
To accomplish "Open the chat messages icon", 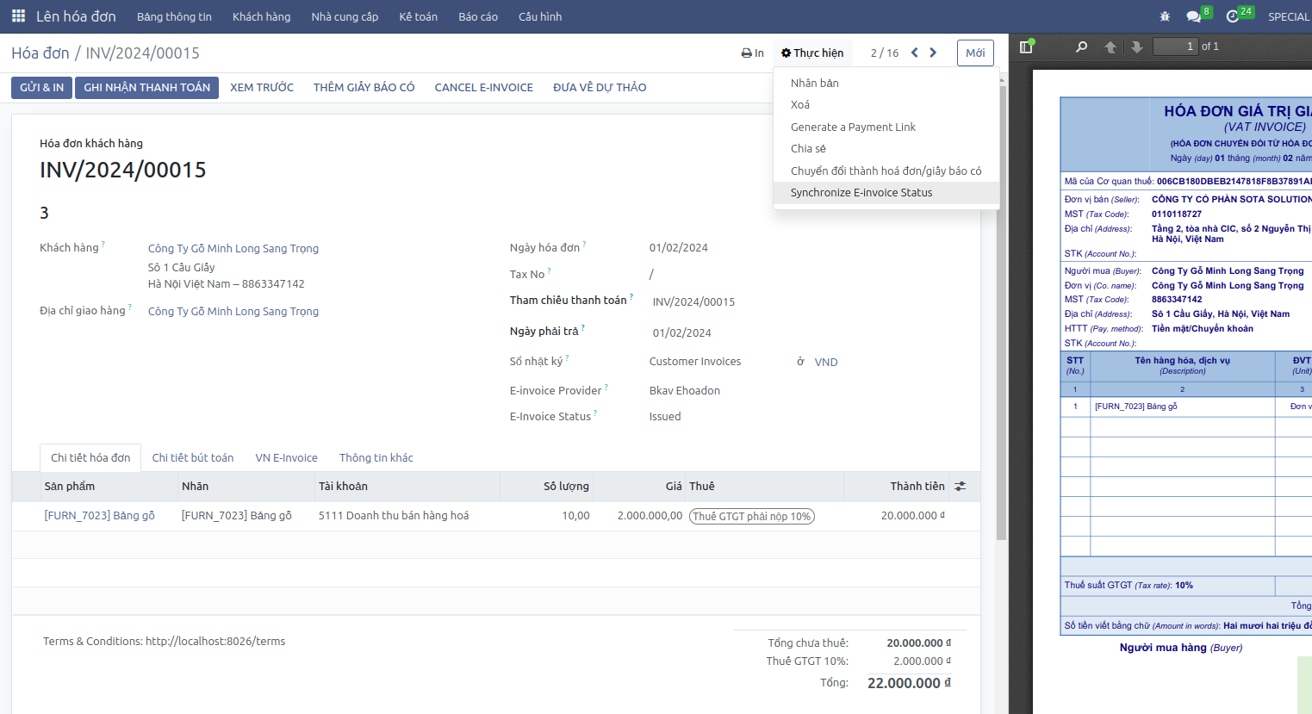I will [1193, 16].
